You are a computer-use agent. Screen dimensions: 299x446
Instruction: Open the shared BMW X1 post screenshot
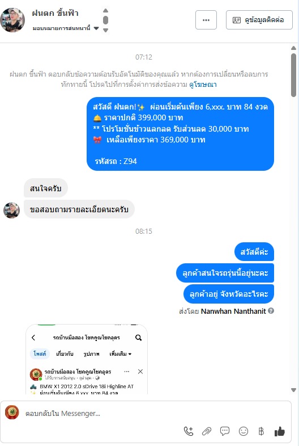coord(87,359)
